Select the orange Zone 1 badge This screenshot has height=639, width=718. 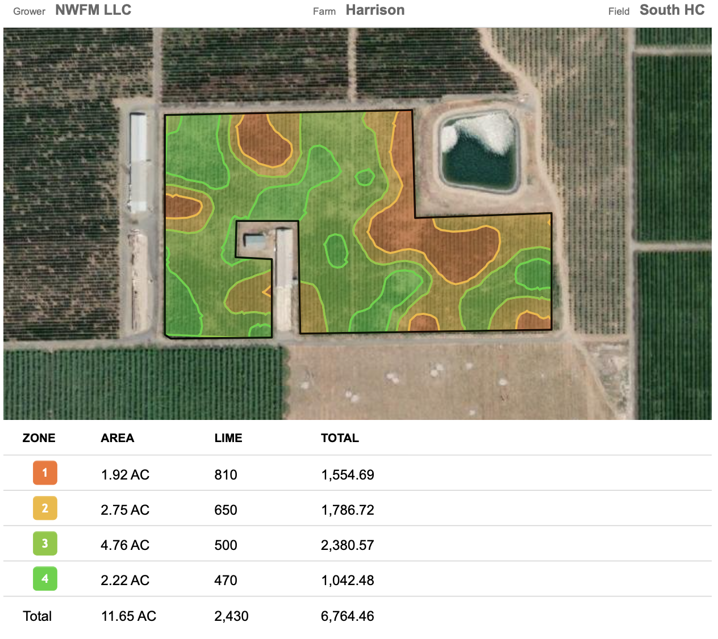click(x=45, y=473)
